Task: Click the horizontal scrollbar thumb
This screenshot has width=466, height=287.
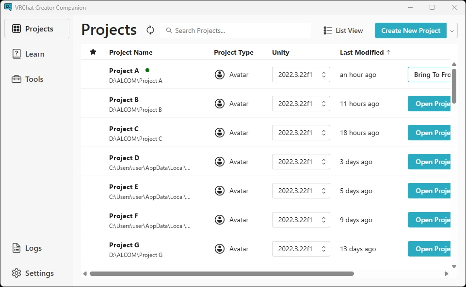Action: [222, 273]
